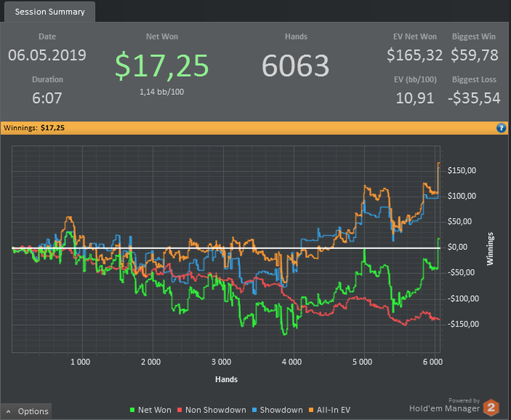Click the Hands header label
The image size is (511, 420).
coord(296,37)
